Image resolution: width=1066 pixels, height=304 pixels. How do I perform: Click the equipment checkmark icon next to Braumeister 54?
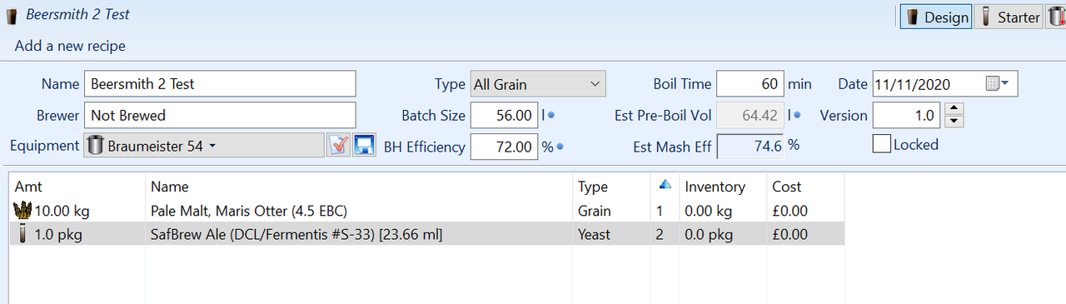click(x=338, y=146)
